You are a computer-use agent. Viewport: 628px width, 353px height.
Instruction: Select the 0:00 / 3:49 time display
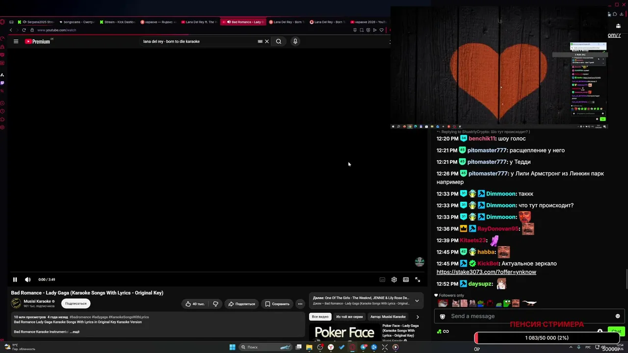click(x=47, y=279)
